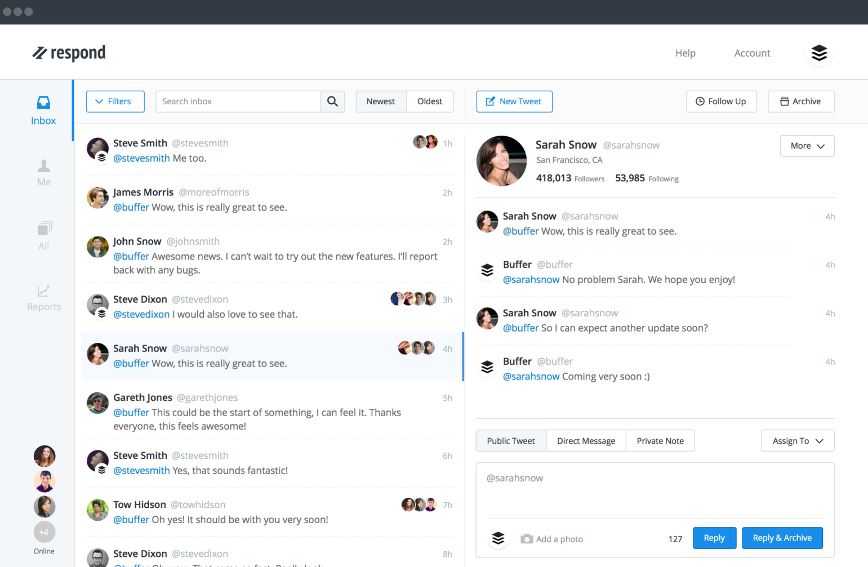Viewport: 868px width, 567px height.
Task: Click participant avatars on Tow Hidson message
Action: click(419, 504)
